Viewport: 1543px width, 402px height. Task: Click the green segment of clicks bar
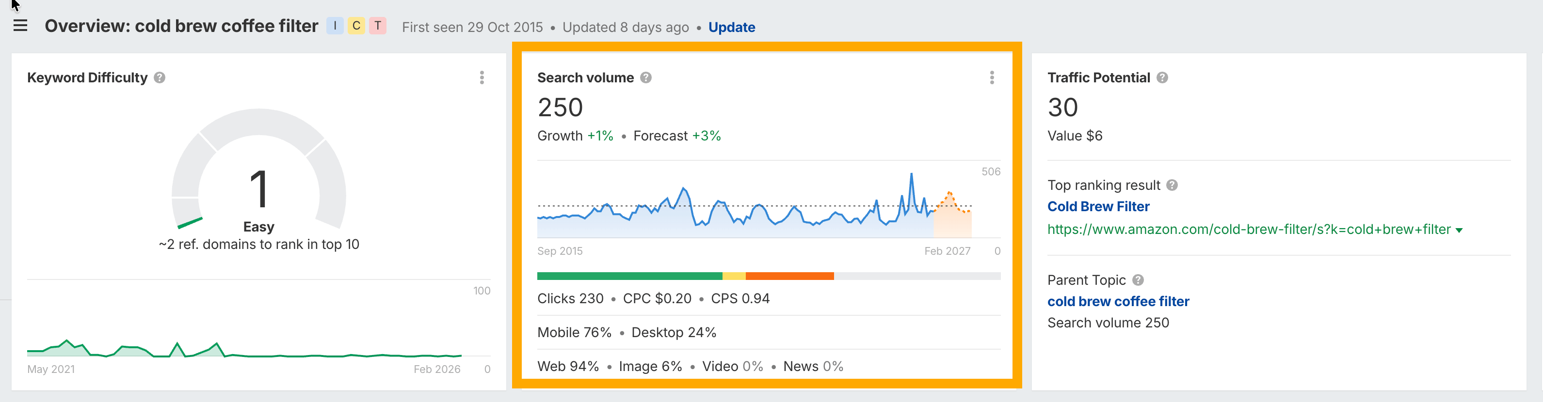pos(629,277)
